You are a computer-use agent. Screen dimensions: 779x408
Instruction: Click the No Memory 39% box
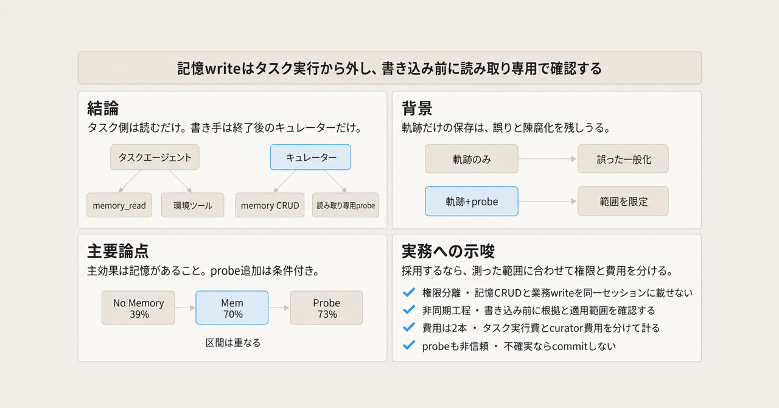coord(138,308)
